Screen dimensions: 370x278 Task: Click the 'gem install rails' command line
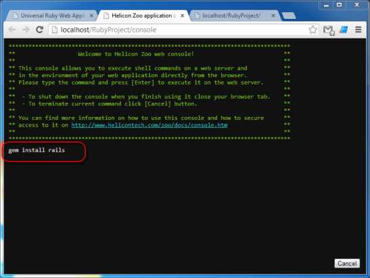click(37, 150)
